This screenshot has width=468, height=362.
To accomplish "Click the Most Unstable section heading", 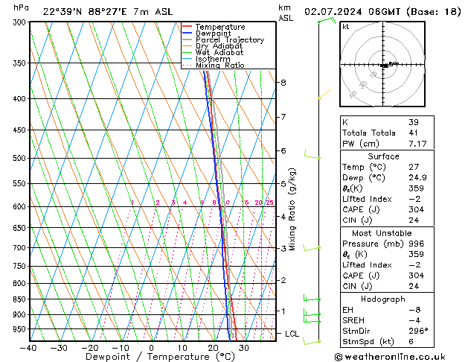I will point(384,233).
